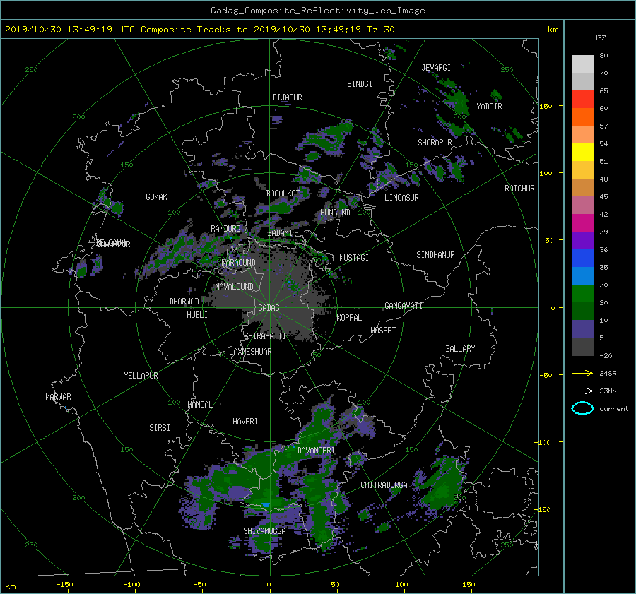Click the SIRSI city label
This screenshot has height=594, width=636.
(x=160, y=428)
